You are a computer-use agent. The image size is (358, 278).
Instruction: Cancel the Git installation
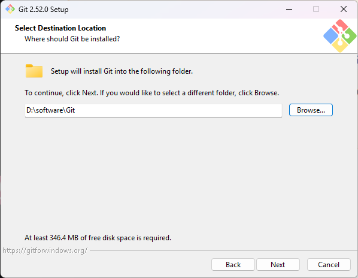tap(329, 265)
